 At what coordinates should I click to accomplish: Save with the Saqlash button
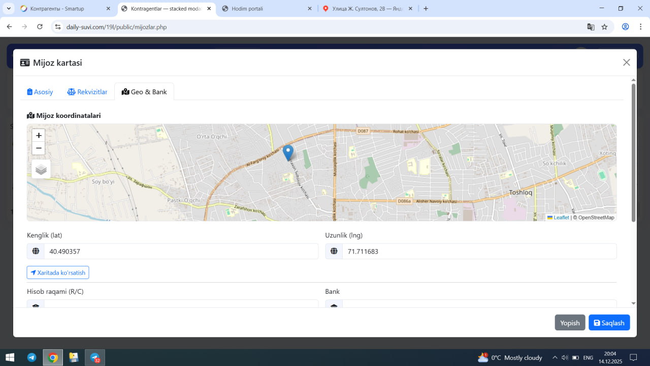tap(609, 323)
